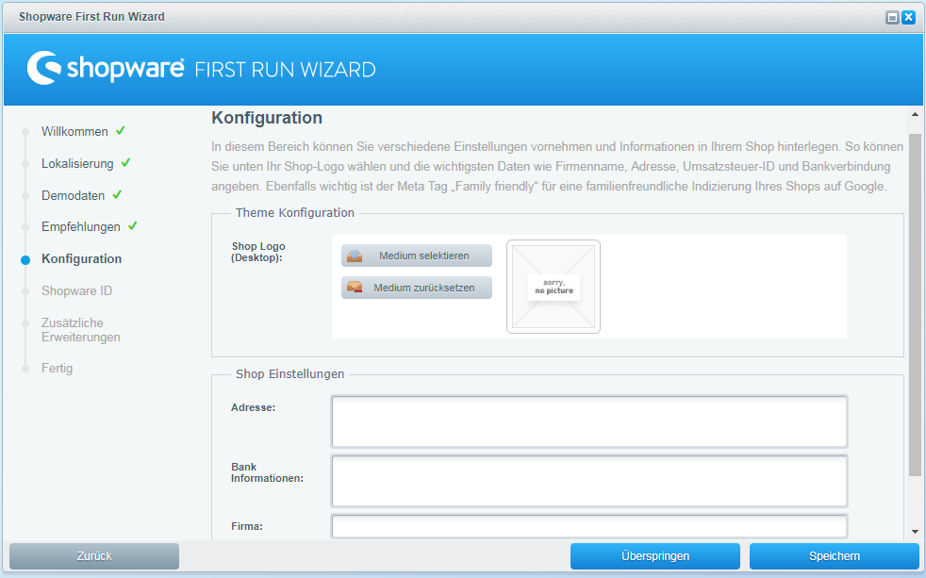Open the Demodaten step
Screen dimensions: 926x578
pyautogui.click(x=73, y=195)
